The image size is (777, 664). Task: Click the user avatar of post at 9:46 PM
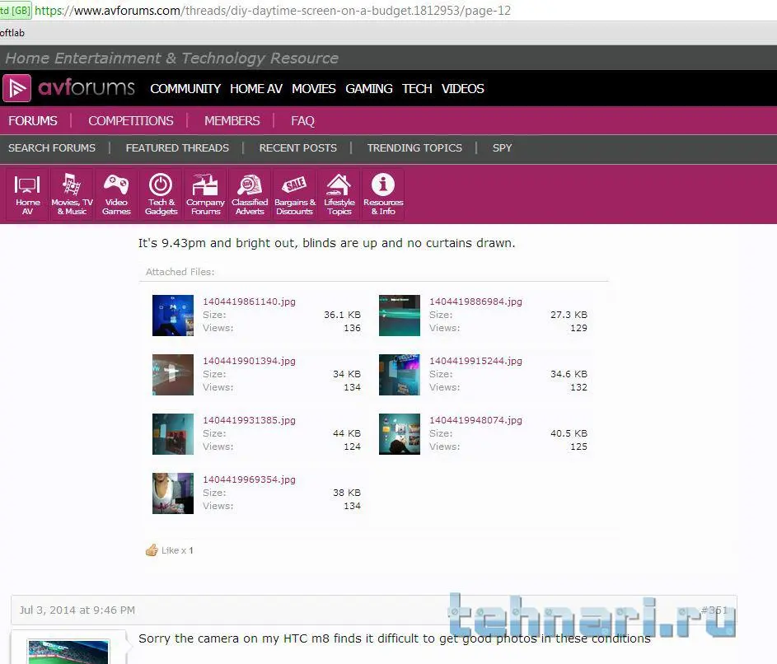point(68,652)
